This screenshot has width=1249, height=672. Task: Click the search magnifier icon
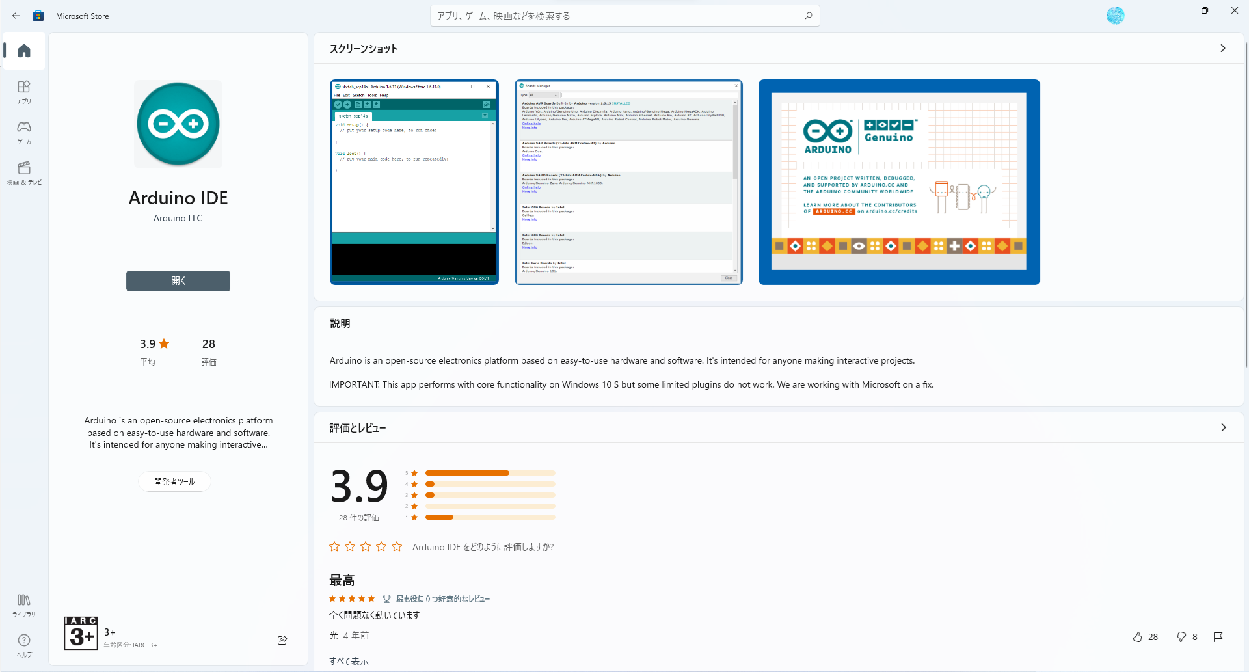[x=809, y=16]
